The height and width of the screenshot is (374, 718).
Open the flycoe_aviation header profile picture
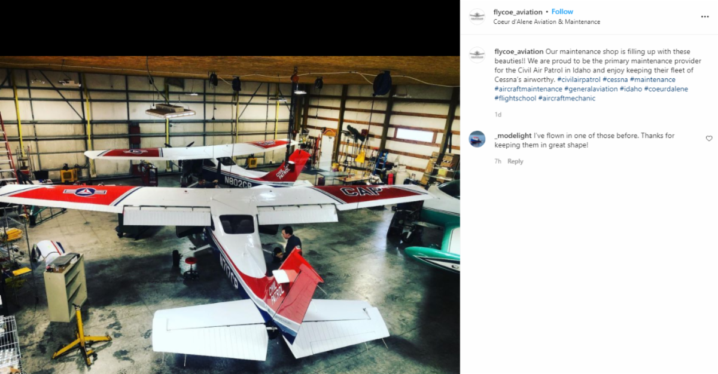(x=477, y=16)
